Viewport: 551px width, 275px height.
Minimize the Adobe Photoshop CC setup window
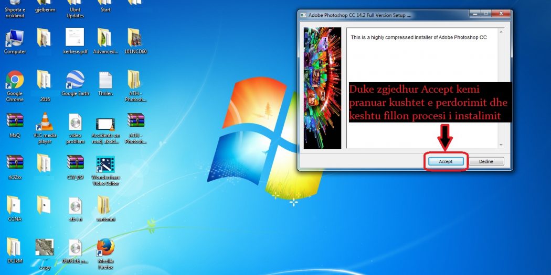pyautogui.click(x=475, y=14)
